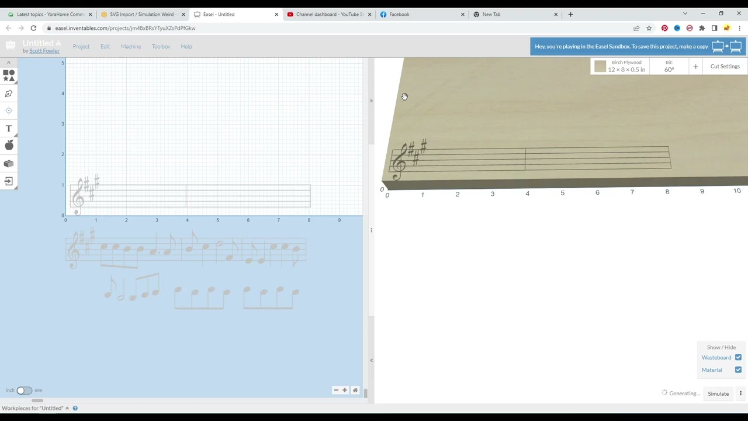Reset canvas view with home icon

(x=355, y=391)
